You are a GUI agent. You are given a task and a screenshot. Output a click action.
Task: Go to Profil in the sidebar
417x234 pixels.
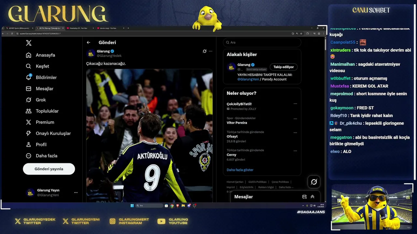[36, 145]
